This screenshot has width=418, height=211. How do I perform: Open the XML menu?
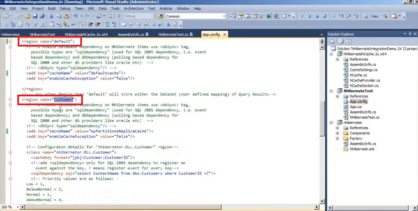91,8
